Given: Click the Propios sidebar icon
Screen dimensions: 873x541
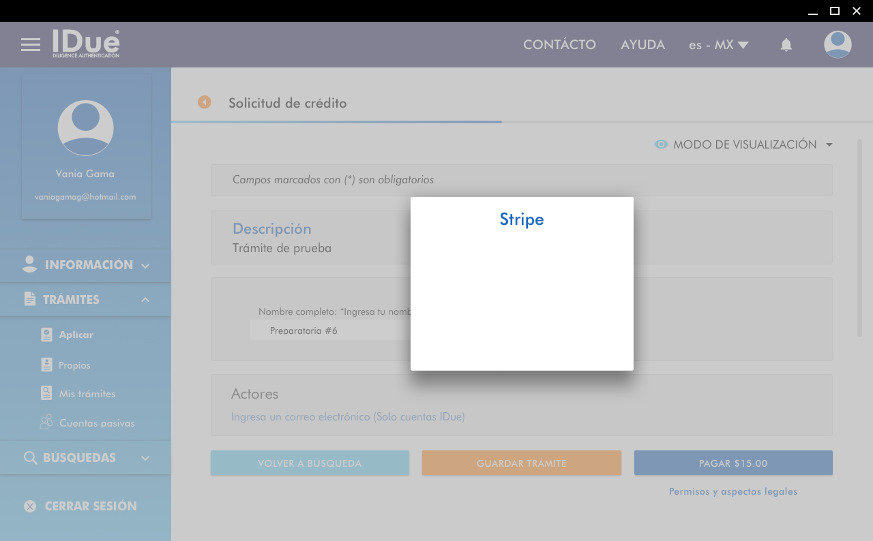Looking at the screenshot, I should click(46, 365).
